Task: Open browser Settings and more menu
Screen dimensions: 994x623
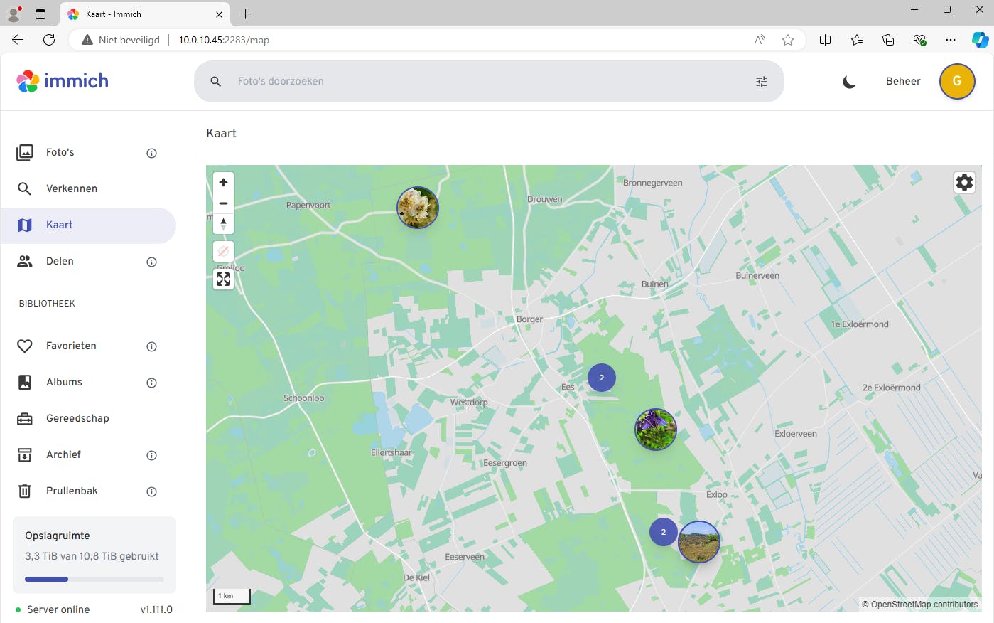Action: tap(951, 40)
